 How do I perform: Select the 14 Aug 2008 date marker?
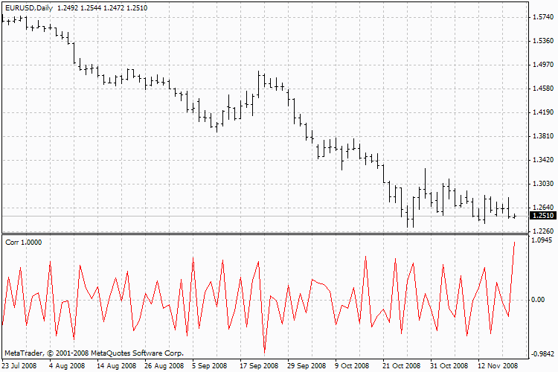pyautogui.click(x=116, y=366)
